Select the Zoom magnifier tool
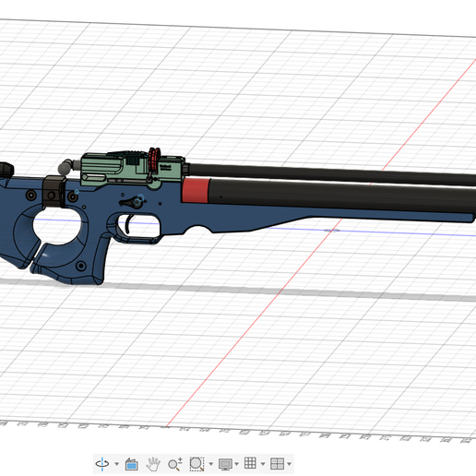This screenshot has height=476, width=476. (x=175, y=464)
